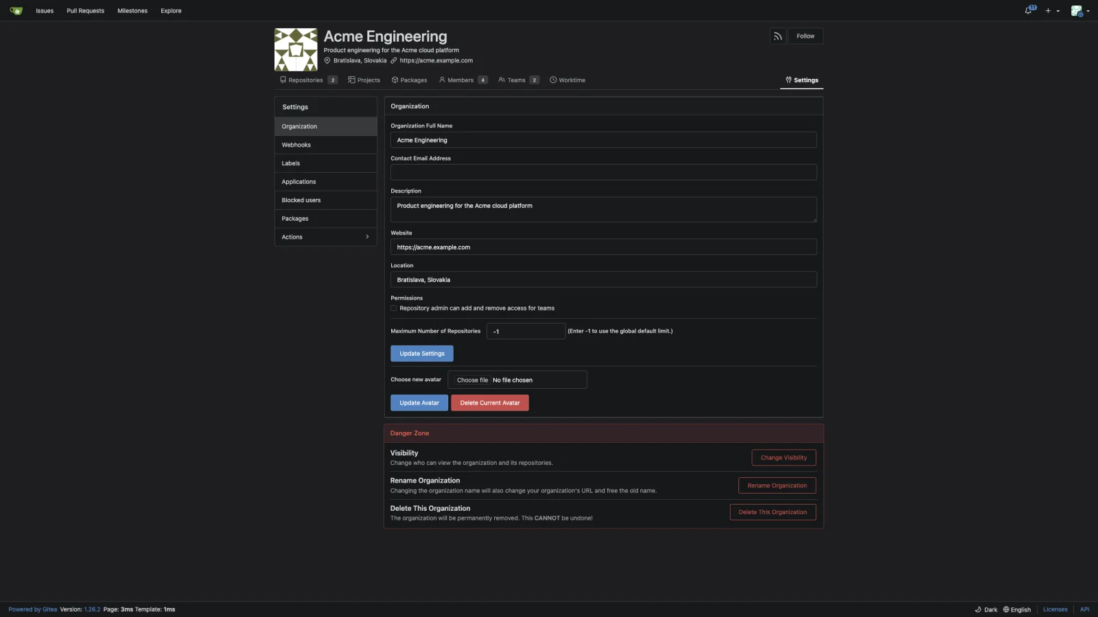This screenshot has height=617, width=1098.
Task: Click Choose file for new avatar
Action: (x=473, y=380)
